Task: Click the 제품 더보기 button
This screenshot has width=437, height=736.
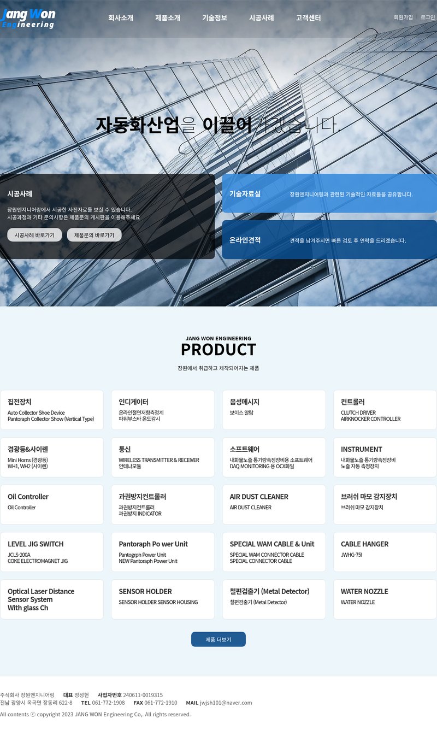Action: pyautogui.click(x=218, y=639)
